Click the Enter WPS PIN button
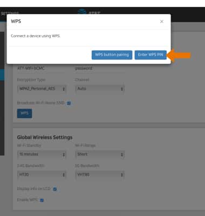Viewport: 205px width, 216px height. (151, 55)
